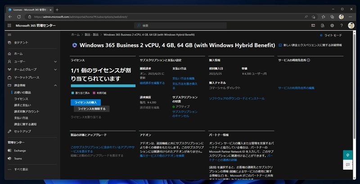Switch to ライトモード
This screenshot has height=184, width=360.
[x=331, y=36]
